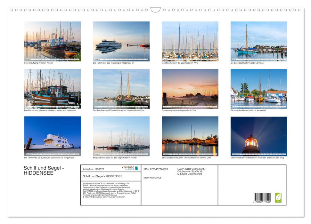Viewport: 311px width, 224px height.
Task: Click the Fischerboot Kloster image
Action: 52,88
